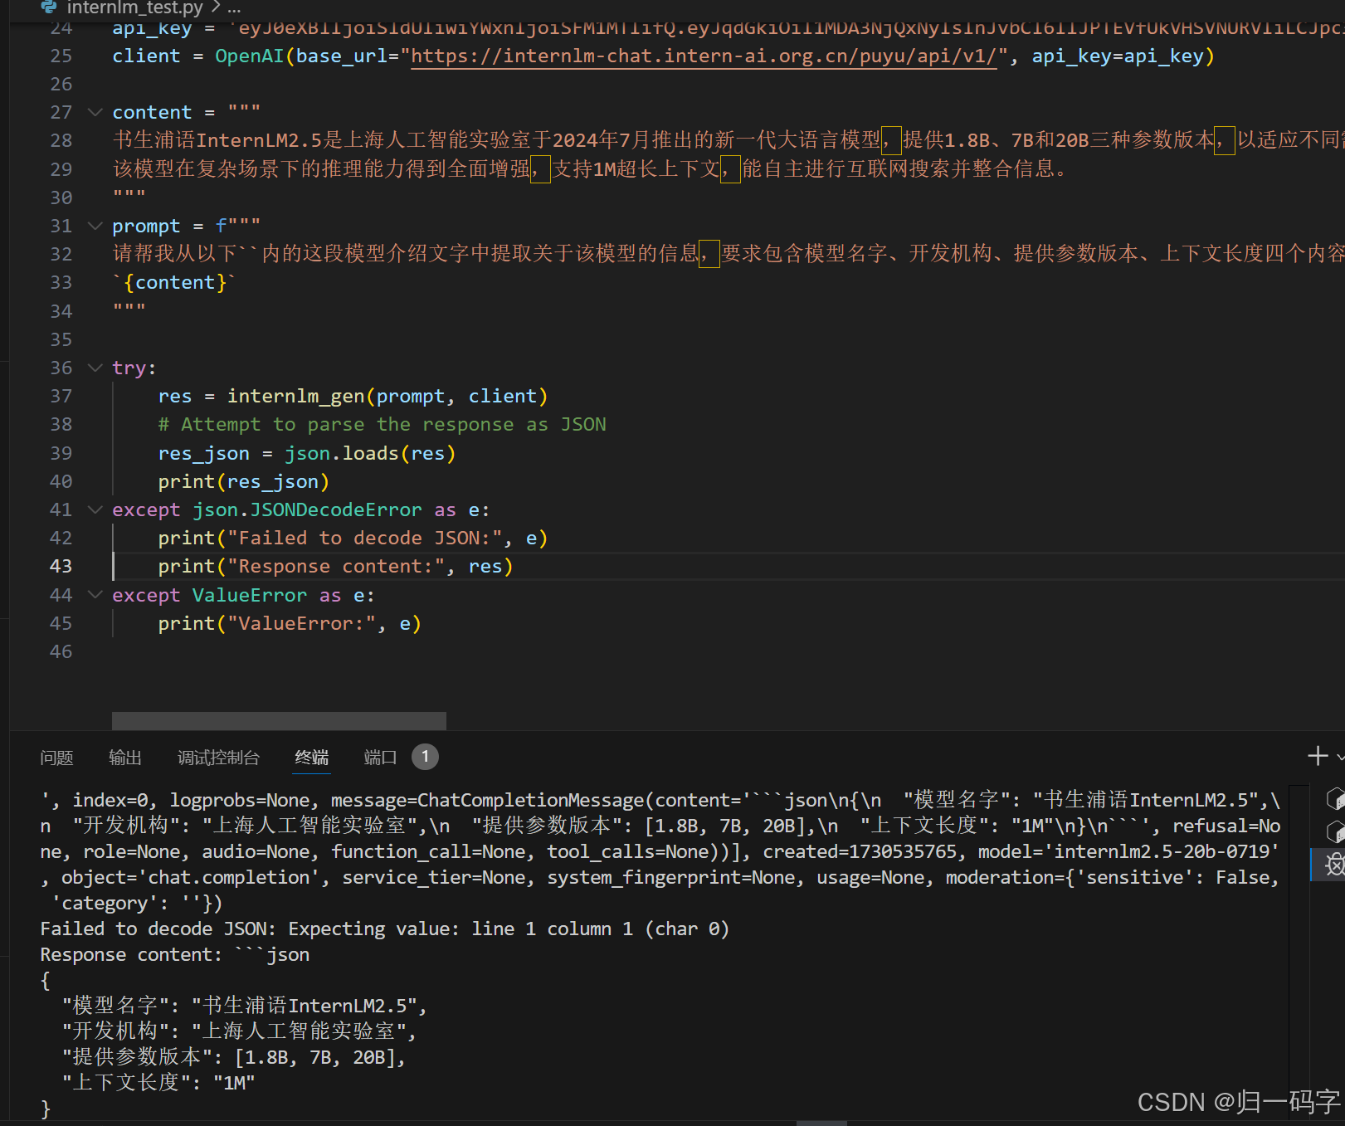This screenshot has height=1126, width=1345.
Task: Click line number 43 in the gutter
Action: [x=60, y=566]
